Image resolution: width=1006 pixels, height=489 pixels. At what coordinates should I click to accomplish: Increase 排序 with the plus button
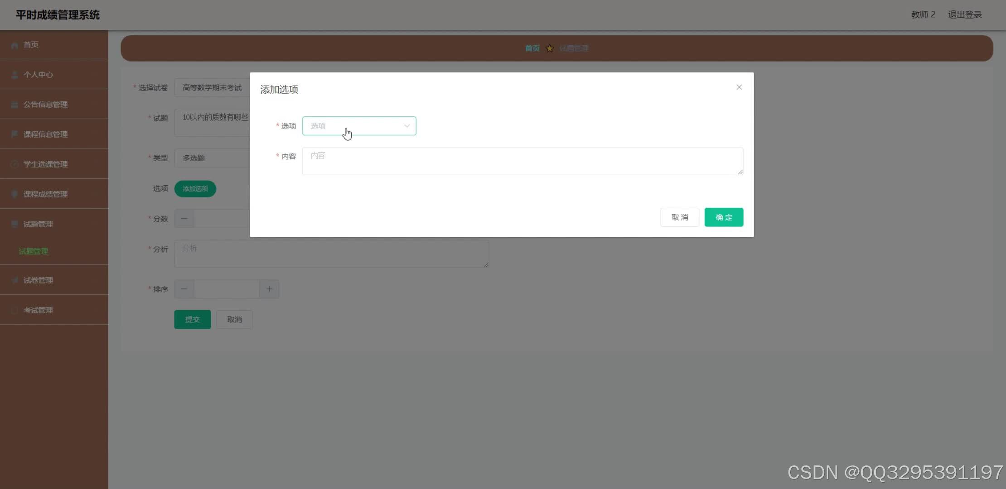click(x=269, y=289)
